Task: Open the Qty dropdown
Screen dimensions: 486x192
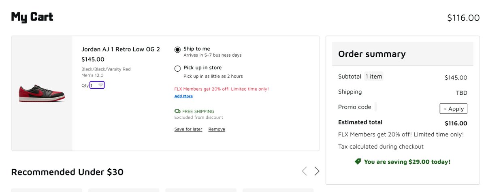Action: [97, 85]
